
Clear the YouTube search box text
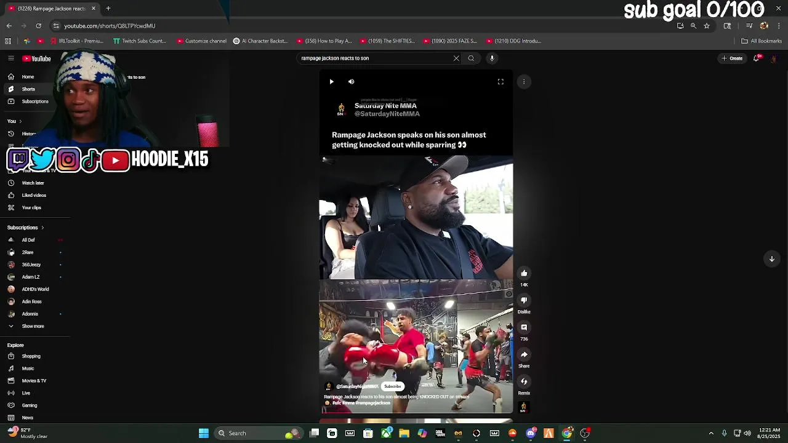click(456, 58)
